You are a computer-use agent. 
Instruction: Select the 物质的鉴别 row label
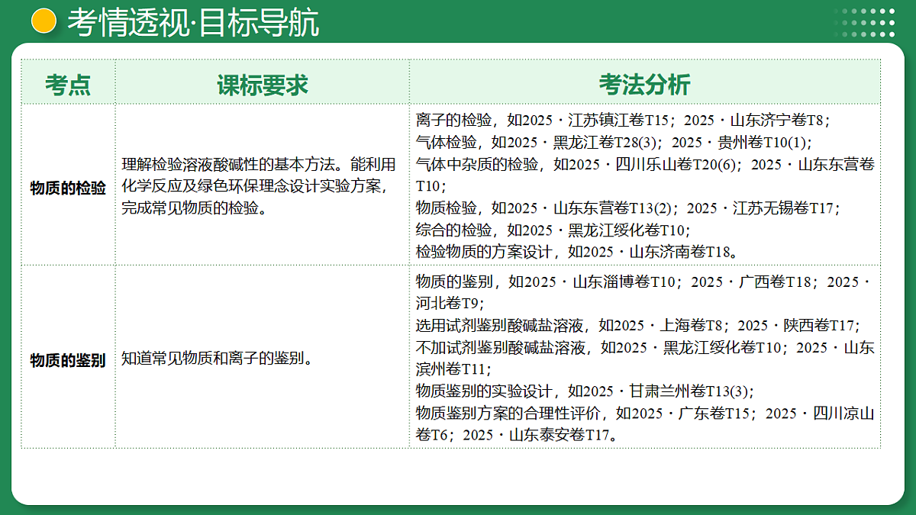[68, 360]
